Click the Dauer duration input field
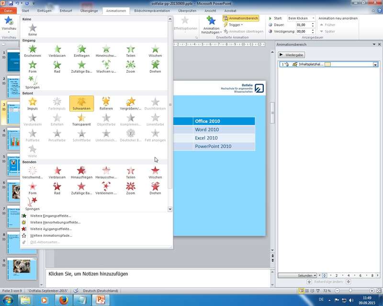Viewport: 383px width, 306px height. click(x=303, y=25)
